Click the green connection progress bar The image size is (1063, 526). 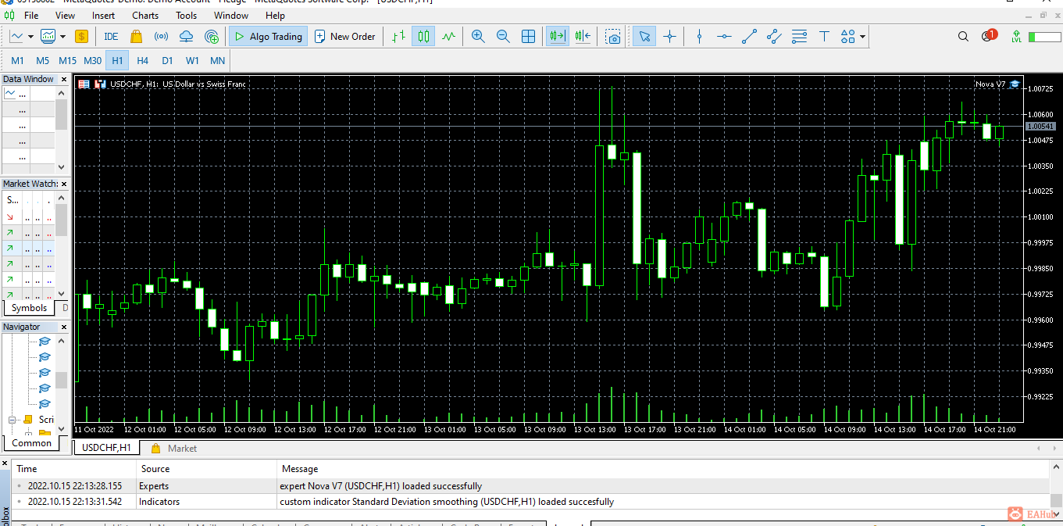coord(1043,37)
